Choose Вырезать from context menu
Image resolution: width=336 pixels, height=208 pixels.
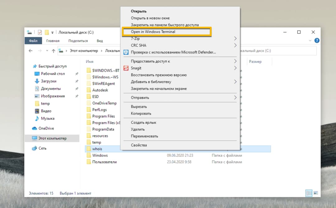pyautogui.click(x=139, y=107)
